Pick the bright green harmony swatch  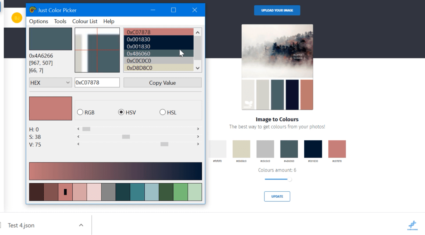pyautogui.click(x=180, y=192)
